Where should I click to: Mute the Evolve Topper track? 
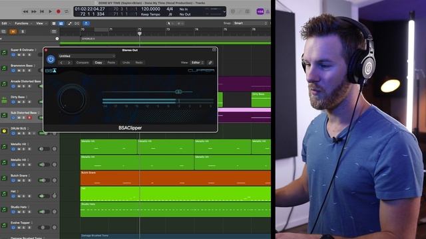[x=19, y=228]
